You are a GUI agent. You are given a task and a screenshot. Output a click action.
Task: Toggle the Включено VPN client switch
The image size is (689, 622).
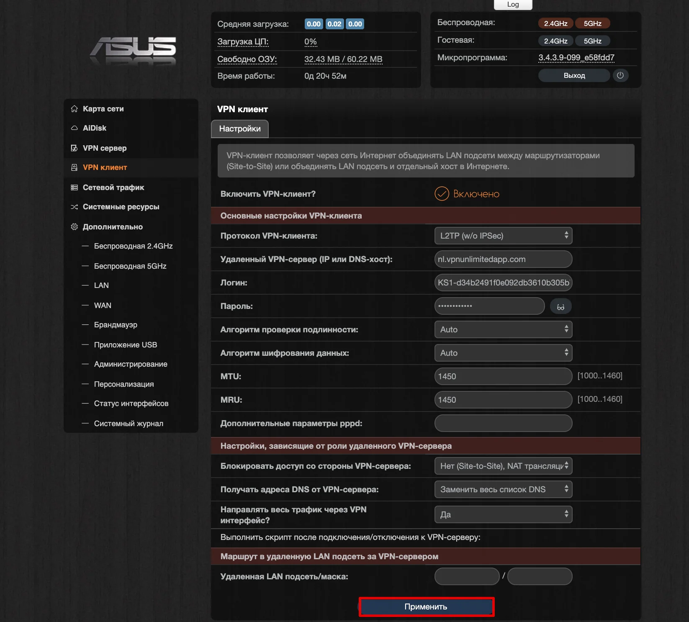pos(442,194)
